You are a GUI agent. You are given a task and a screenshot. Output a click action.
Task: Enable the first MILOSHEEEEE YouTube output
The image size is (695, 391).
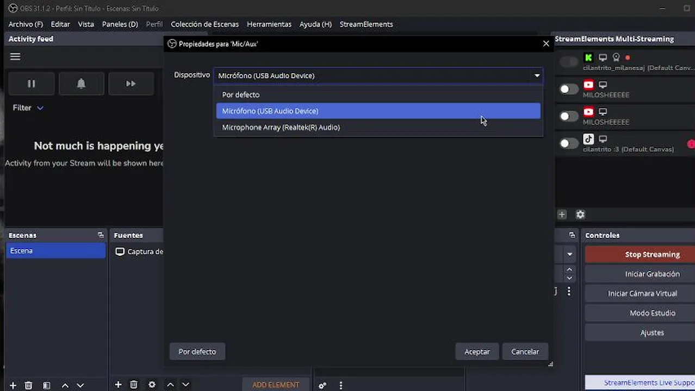click(x=569, y=89)
